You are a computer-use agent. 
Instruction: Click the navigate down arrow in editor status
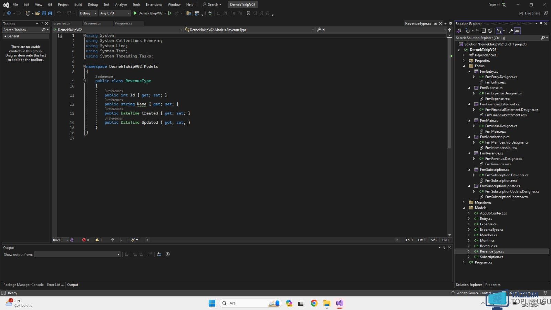tap(121, 240)
